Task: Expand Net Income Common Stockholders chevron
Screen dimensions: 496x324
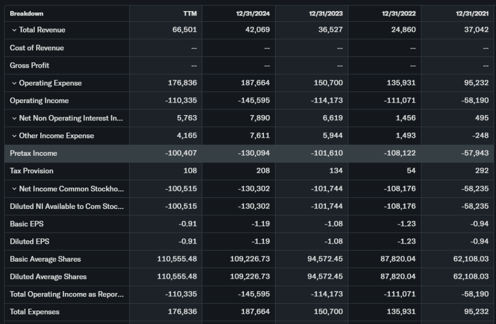Action: click(14, 189)
